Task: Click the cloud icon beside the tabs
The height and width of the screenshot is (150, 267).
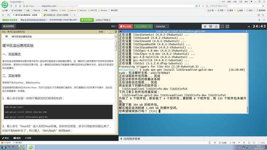Action: (9, 15)
